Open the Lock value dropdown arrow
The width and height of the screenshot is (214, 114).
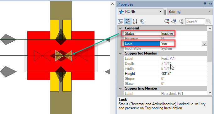tap(204, 44)
